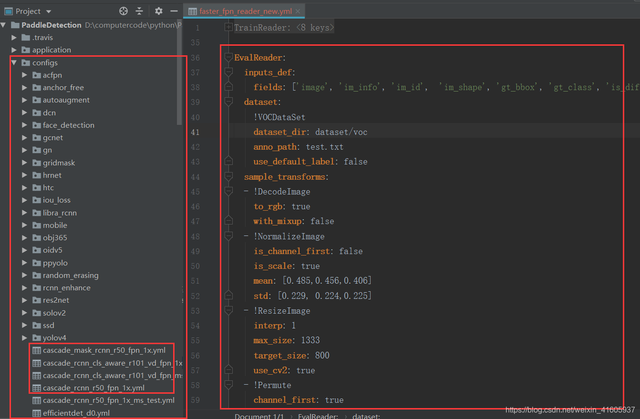Click the efficientdet_d0.yml file icon
The image size is (640, 419).
(36, 413)
